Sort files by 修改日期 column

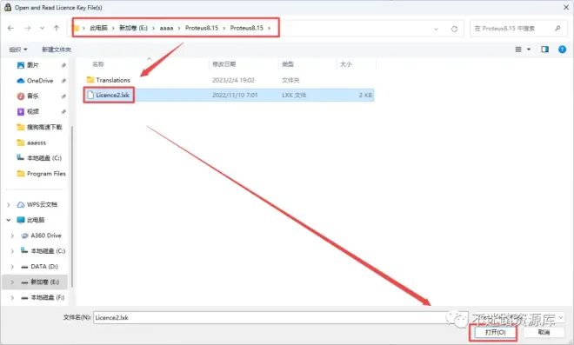[224, 64]
